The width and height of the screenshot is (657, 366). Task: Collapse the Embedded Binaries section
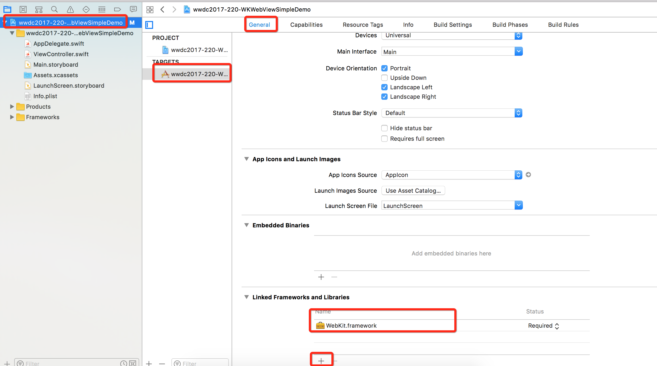[x=247, y=225]
